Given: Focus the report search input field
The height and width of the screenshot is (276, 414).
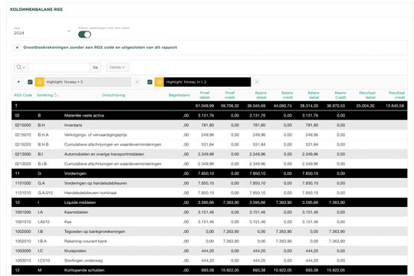Looking at the screenshot, I should (59, 67).
